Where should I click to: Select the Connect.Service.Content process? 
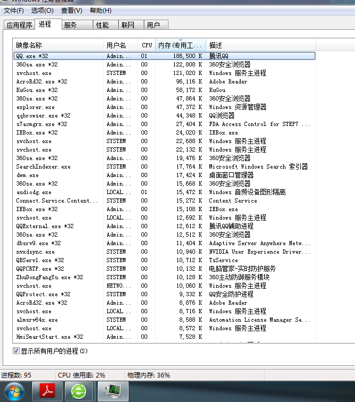click(164, 200)
